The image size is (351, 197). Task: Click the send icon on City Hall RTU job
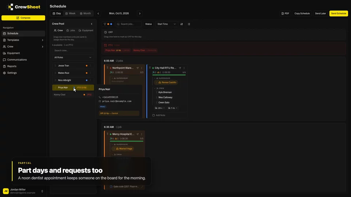(180, 68)
